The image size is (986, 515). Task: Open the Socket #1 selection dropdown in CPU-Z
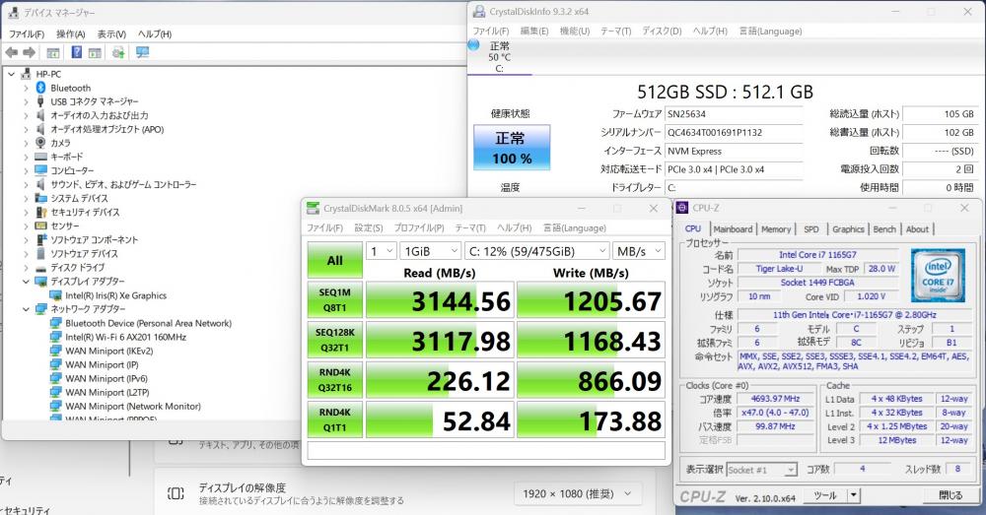761,470
